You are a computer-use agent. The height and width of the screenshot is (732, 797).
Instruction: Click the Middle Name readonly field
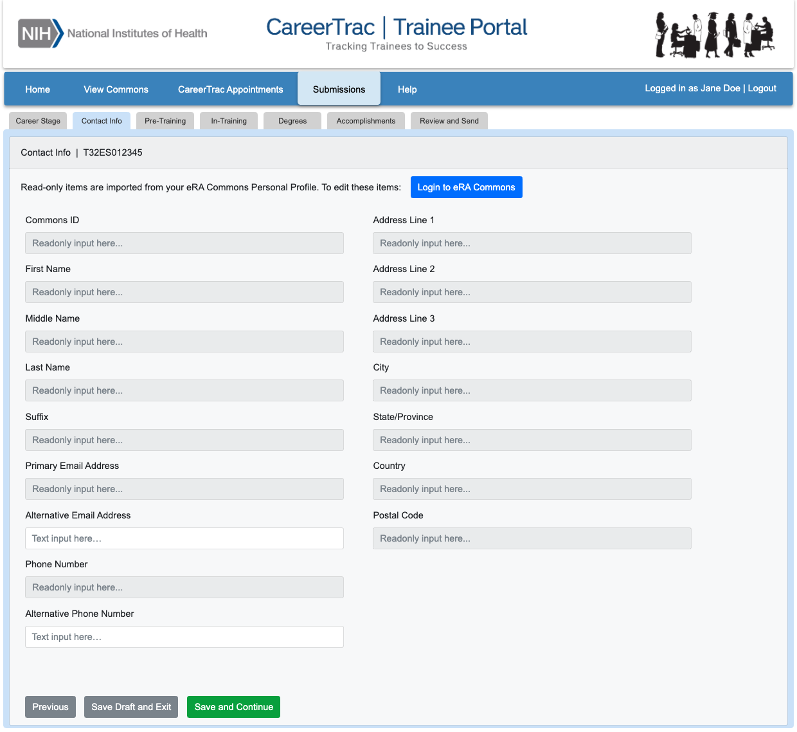(x=184, y=342)
